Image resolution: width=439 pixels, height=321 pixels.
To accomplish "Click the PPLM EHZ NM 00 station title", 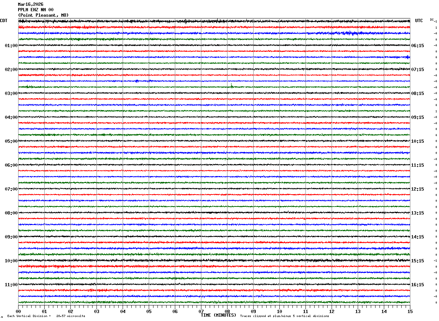I will click(36, 10).
